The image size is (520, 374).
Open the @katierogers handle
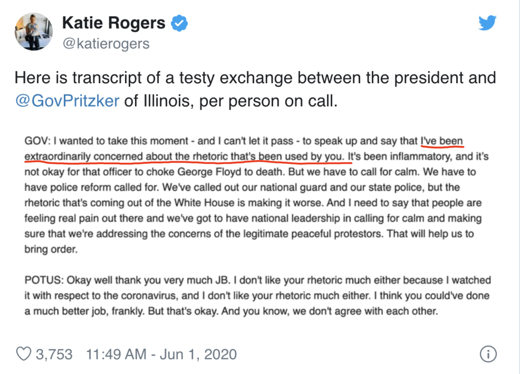coord(106,43)
